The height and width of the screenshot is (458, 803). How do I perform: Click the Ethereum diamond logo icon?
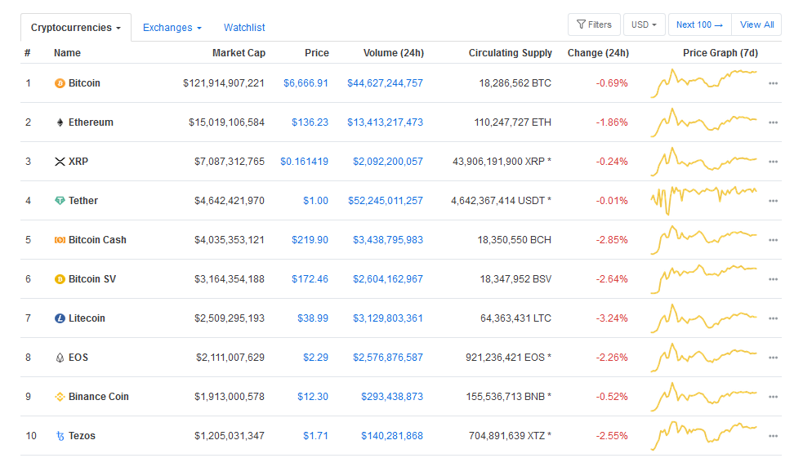pyautogui.click(x=60, y=122)
